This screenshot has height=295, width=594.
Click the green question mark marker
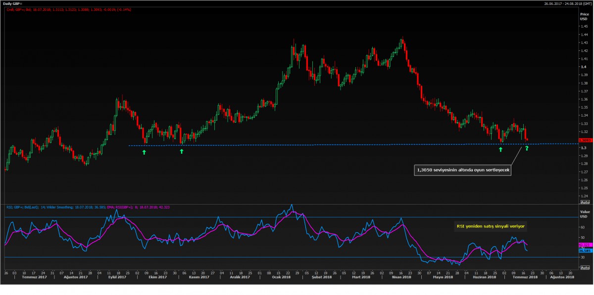point(527,148)
